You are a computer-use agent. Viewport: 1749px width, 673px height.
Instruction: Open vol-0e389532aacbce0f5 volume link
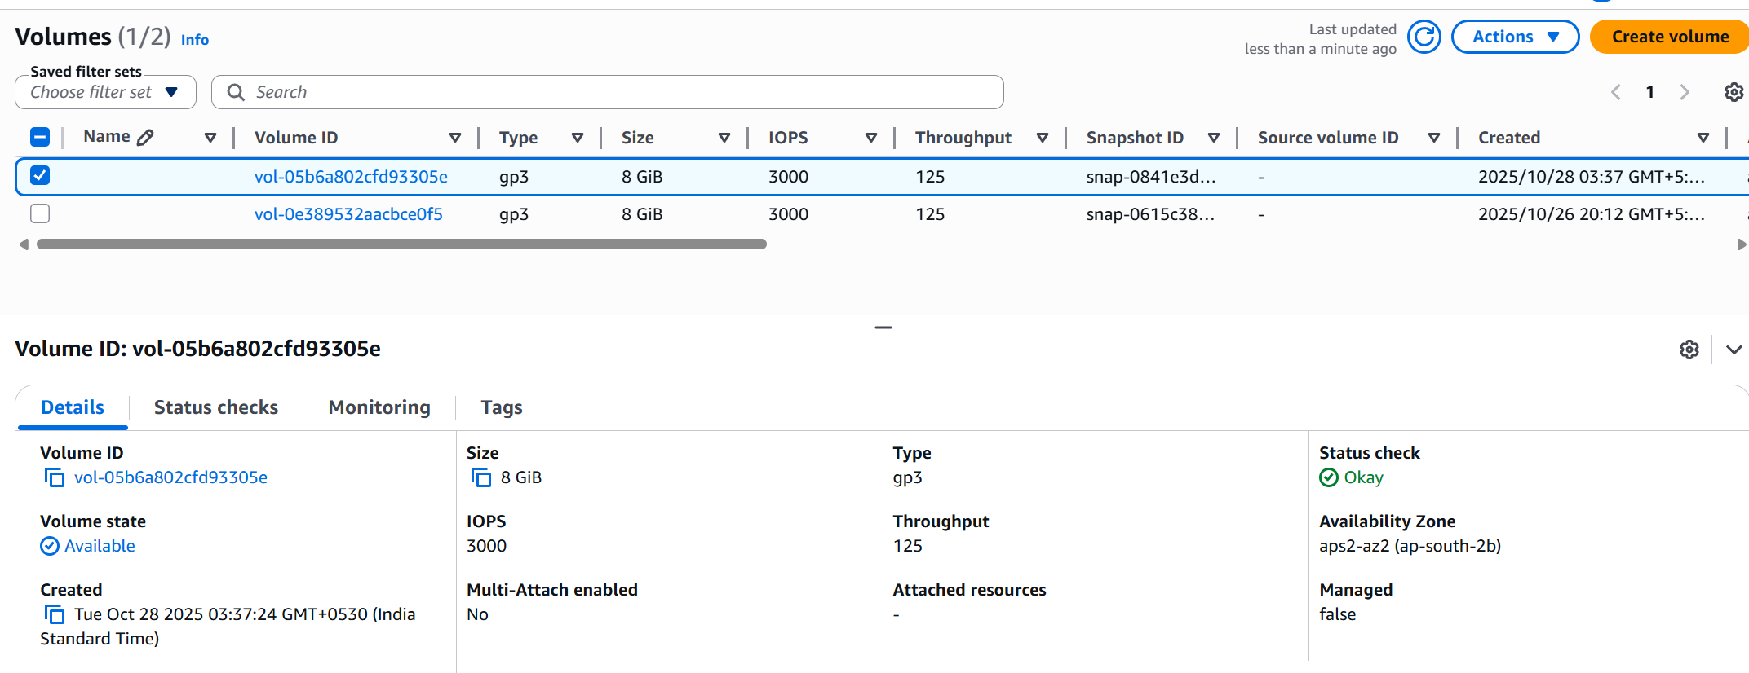[348, 214]
